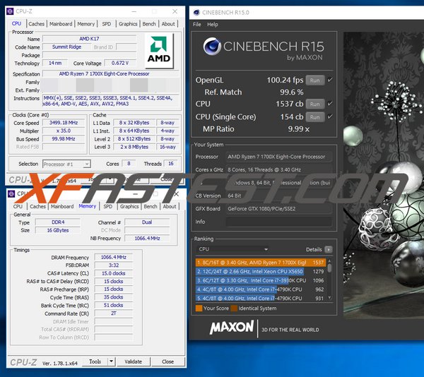
Task: Switch to Bench tab in top CPU-Z window
Action: point(149,24)
